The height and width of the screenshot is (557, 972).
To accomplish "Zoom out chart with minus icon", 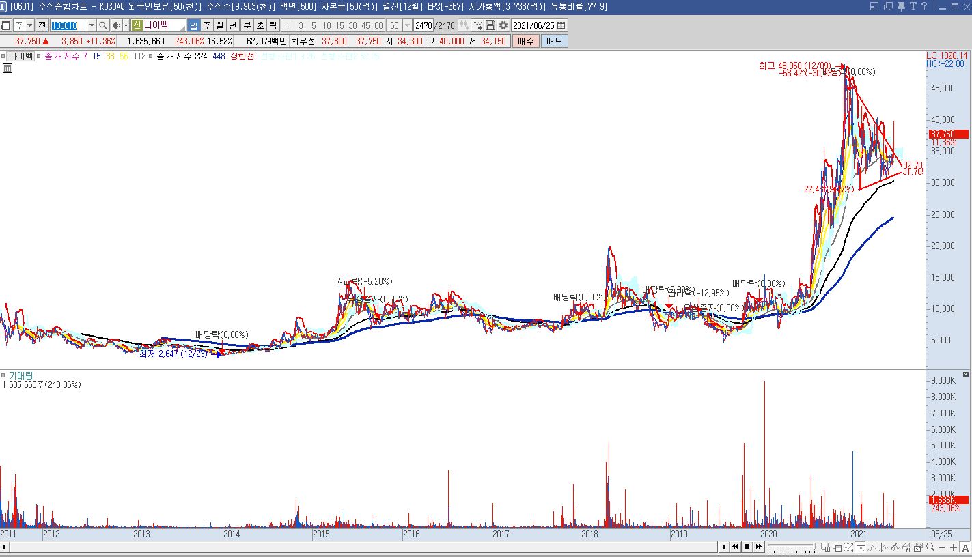I will (941, 547).
